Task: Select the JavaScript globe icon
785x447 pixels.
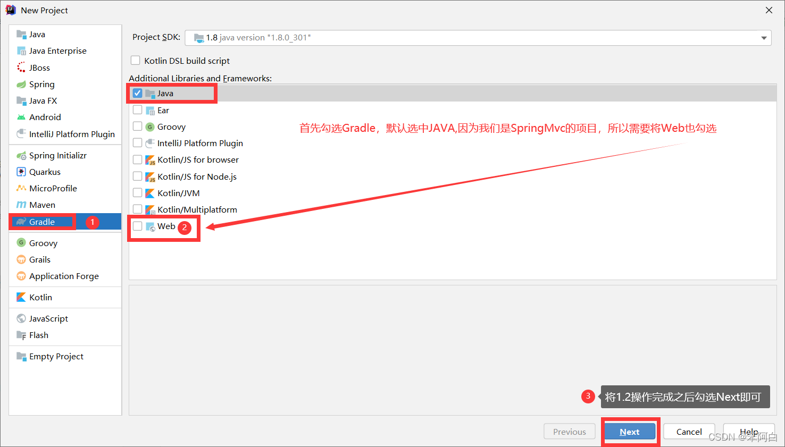Action: click(x=21, y=318)
